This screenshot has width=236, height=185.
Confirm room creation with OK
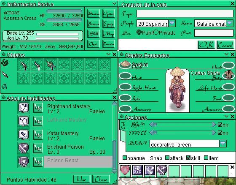206,45
